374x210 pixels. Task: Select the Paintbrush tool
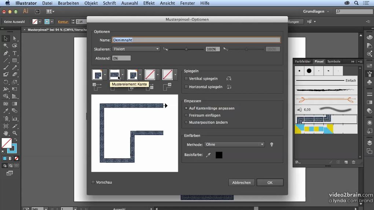(x=6, y=68)
